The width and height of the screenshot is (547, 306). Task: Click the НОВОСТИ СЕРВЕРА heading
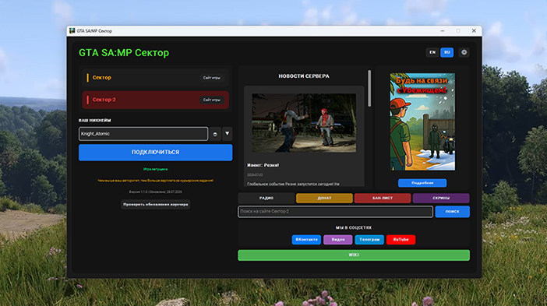pyautogui.click(x=304, y=76)
